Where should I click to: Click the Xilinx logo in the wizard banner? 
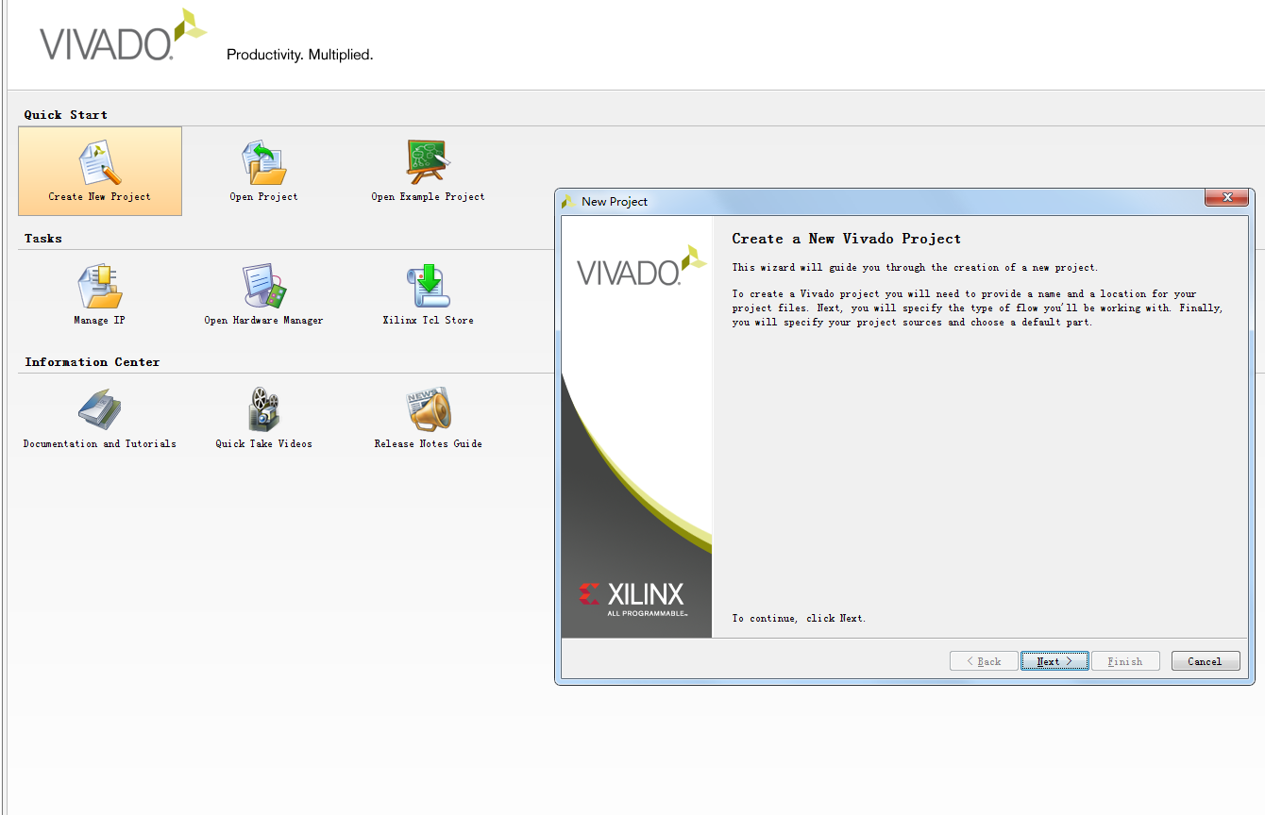pyautogui.click(x=632, y=597)
